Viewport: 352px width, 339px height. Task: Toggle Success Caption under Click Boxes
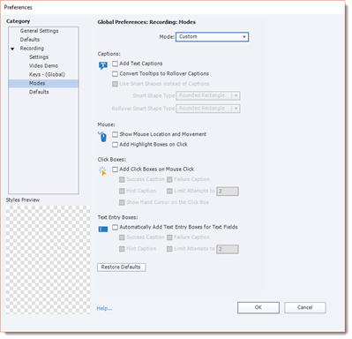(x=122, y=179)
